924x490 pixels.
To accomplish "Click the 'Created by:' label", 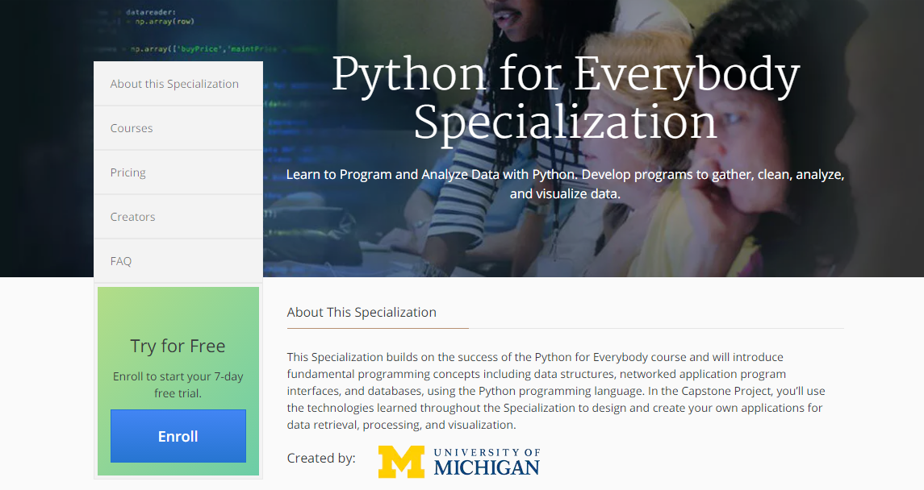I will [321, 459].
